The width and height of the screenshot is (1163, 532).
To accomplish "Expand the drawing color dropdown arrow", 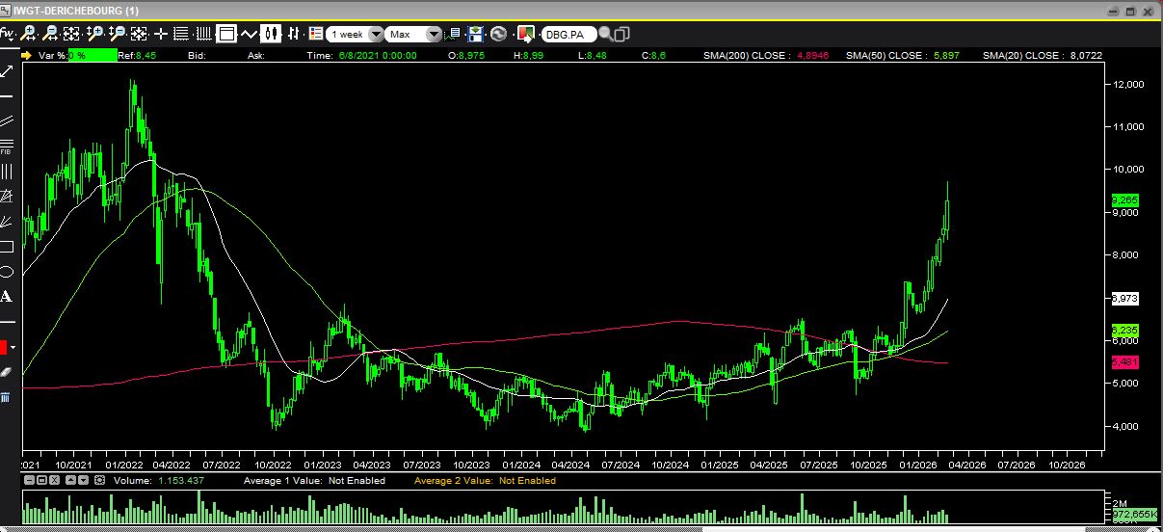I will [13, 347].
